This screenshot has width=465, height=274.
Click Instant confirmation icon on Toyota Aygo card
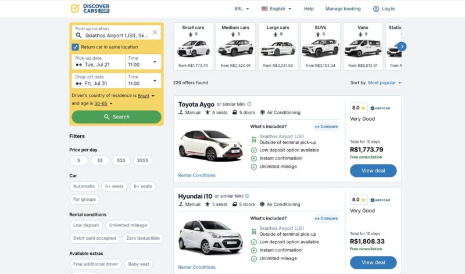(254, 158)
